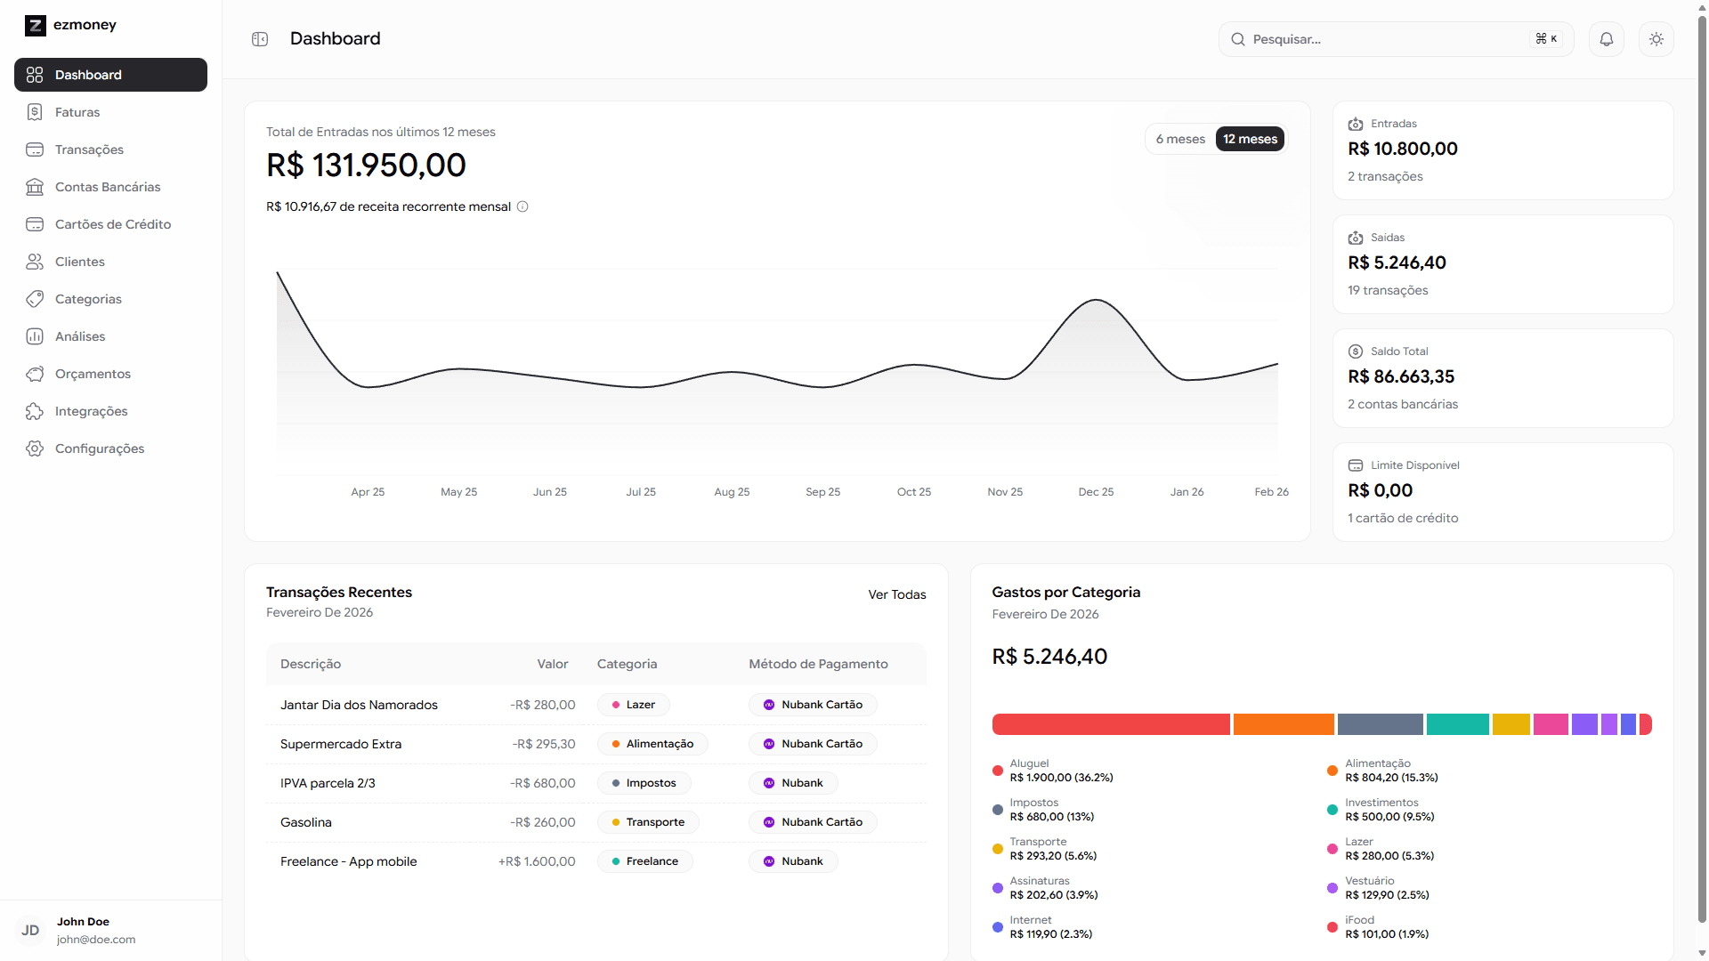This screenshot has width=1709, height=961.
Task: Click the info icon beside recurring revenue
Action: (523, 206)
